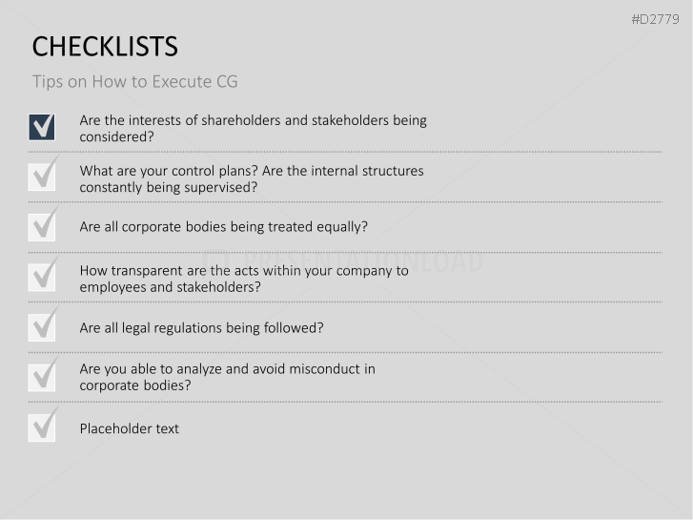Check the box for analyzing misconduct
Viewport: 693px width, 520px height.
tap(42, 378)
